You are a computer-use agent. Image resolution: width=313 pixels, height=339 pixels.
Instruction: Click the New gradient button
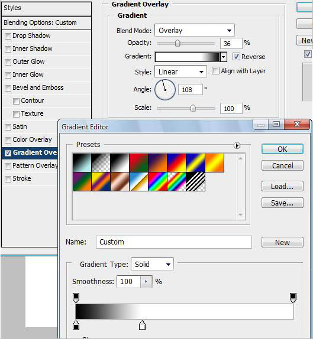(282, 242)
